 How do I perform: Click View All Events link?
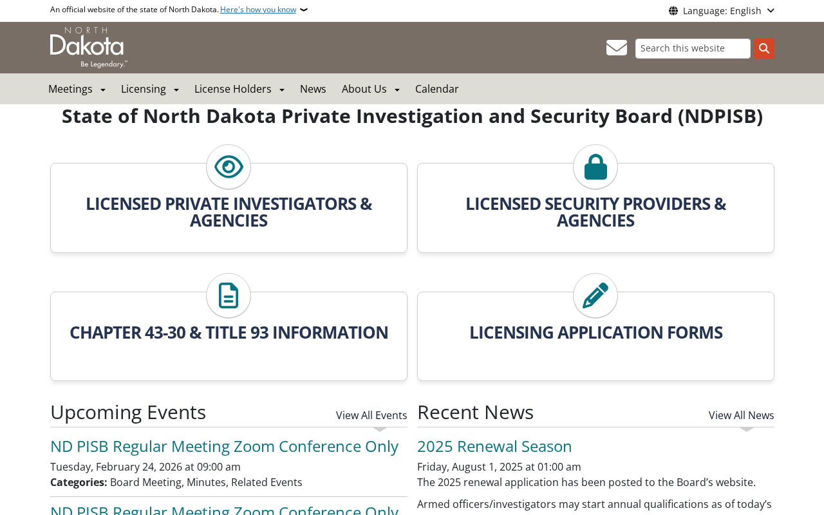point(371,415)
